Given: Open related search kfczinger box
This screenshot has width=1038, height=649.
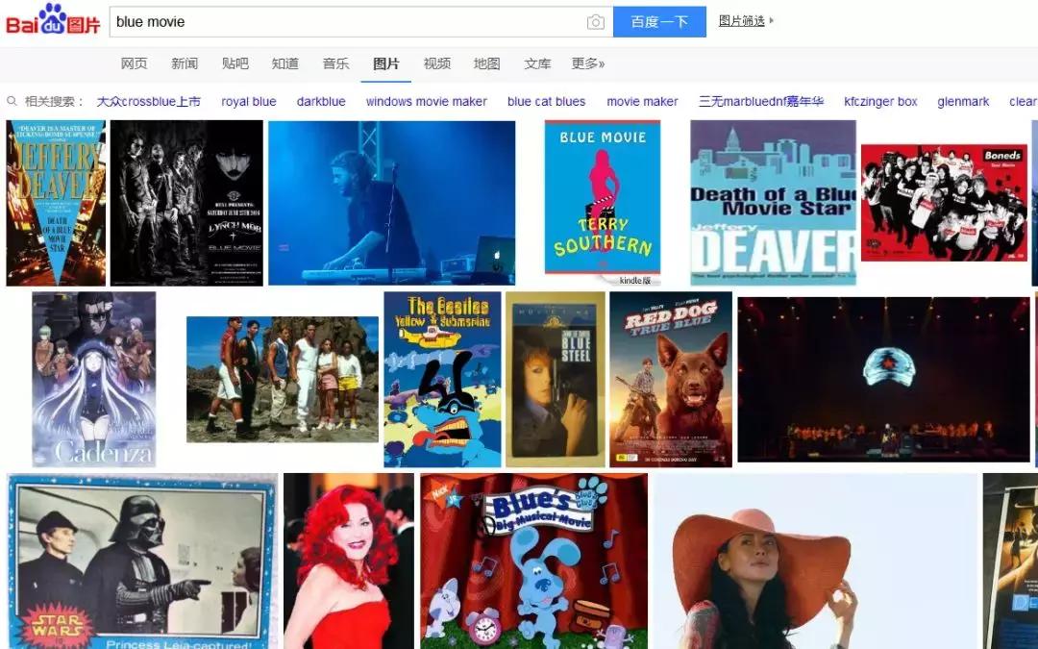Looking at the screenshot, I should pyautogui.click(x=880, y=101).
